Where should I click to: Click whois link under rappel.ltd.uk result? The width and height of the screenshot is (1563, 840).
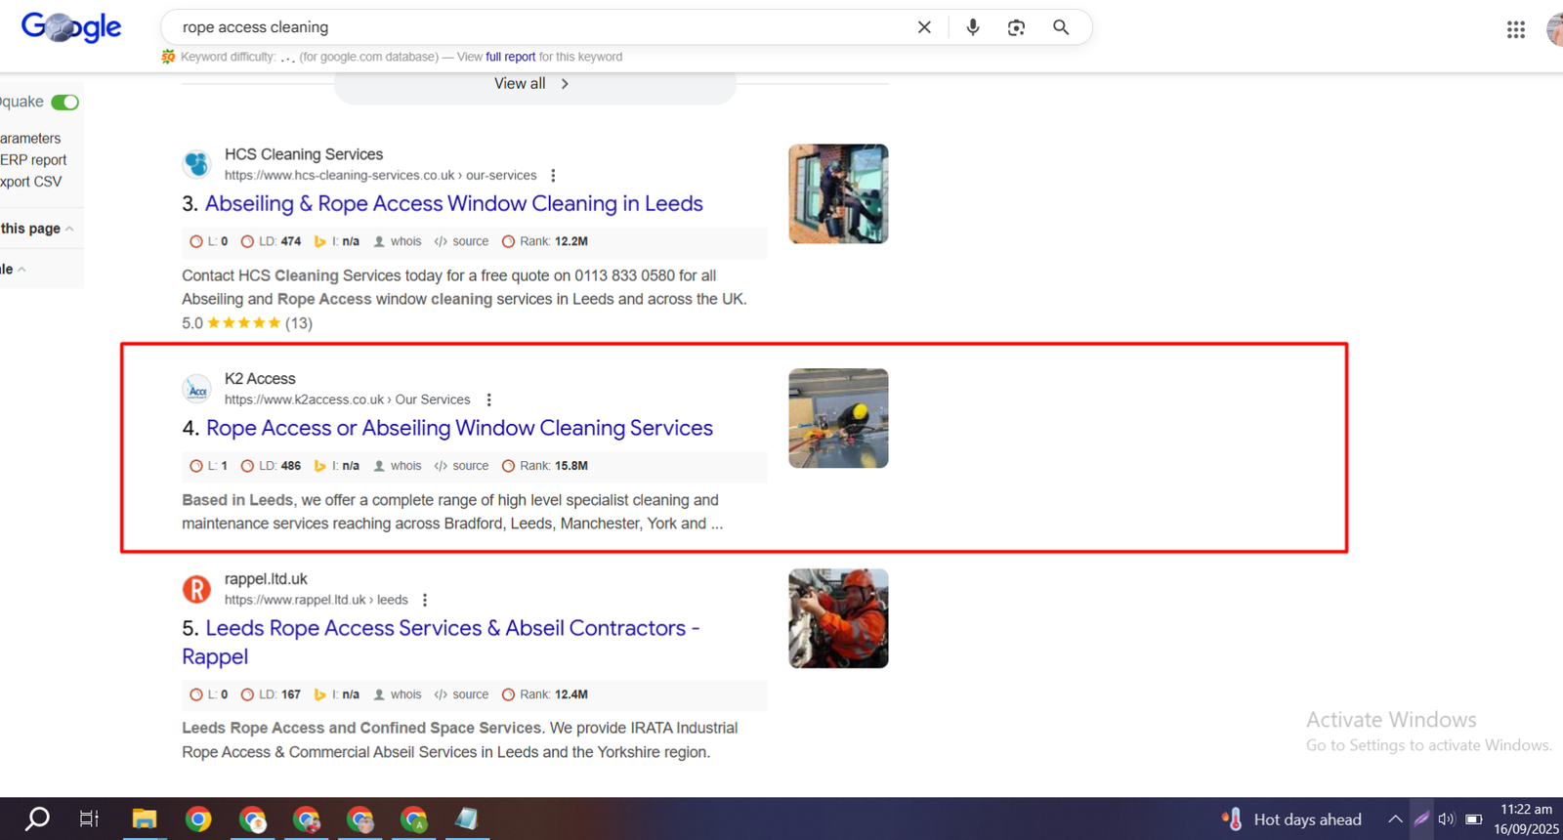click(405, 694)
